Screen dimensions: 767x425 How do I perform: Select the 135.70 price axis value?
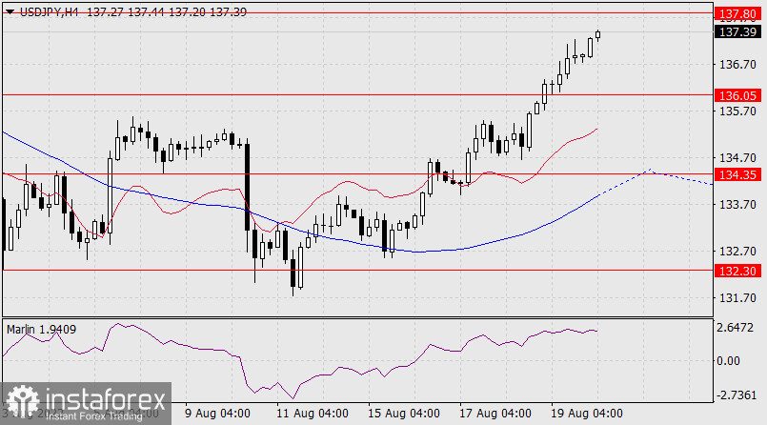coord(737,111)
